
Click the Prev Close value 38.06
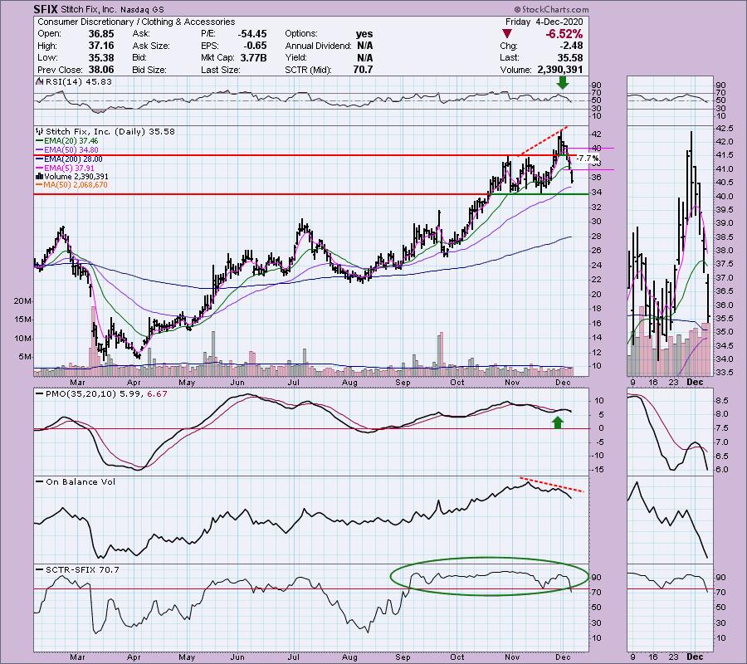(x=101, y=70)
